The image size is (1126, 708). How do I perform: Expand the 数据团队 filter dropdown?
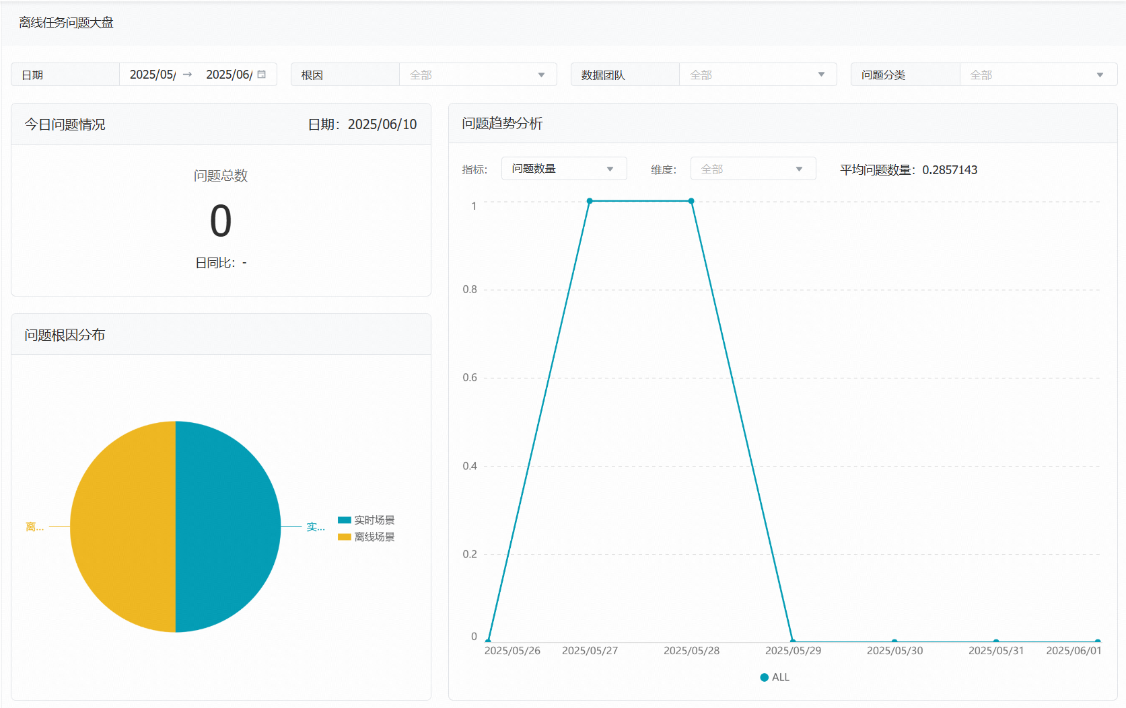click(757, 75)
